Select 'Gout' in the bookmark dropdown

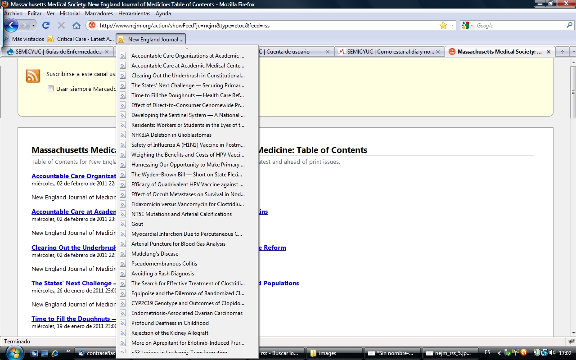pyautogui.click(x=187, y=224)
